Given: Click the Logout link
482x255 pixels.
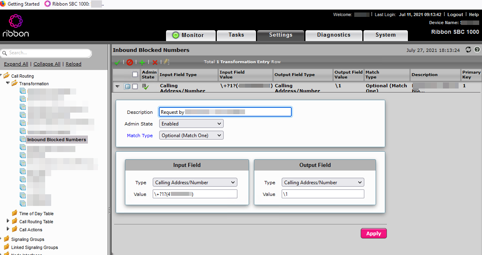Looking at the screenshot, I should (455, 14).
